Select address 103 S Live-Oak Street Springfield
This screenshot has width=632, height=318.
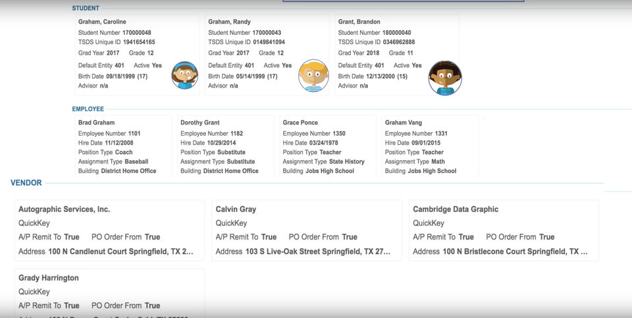click(318, 252)
